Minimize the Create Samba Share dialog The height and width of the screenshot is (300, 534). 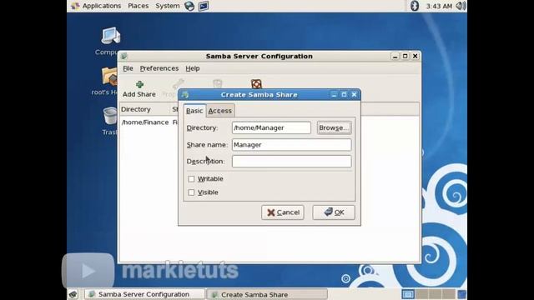pos(334,94)
